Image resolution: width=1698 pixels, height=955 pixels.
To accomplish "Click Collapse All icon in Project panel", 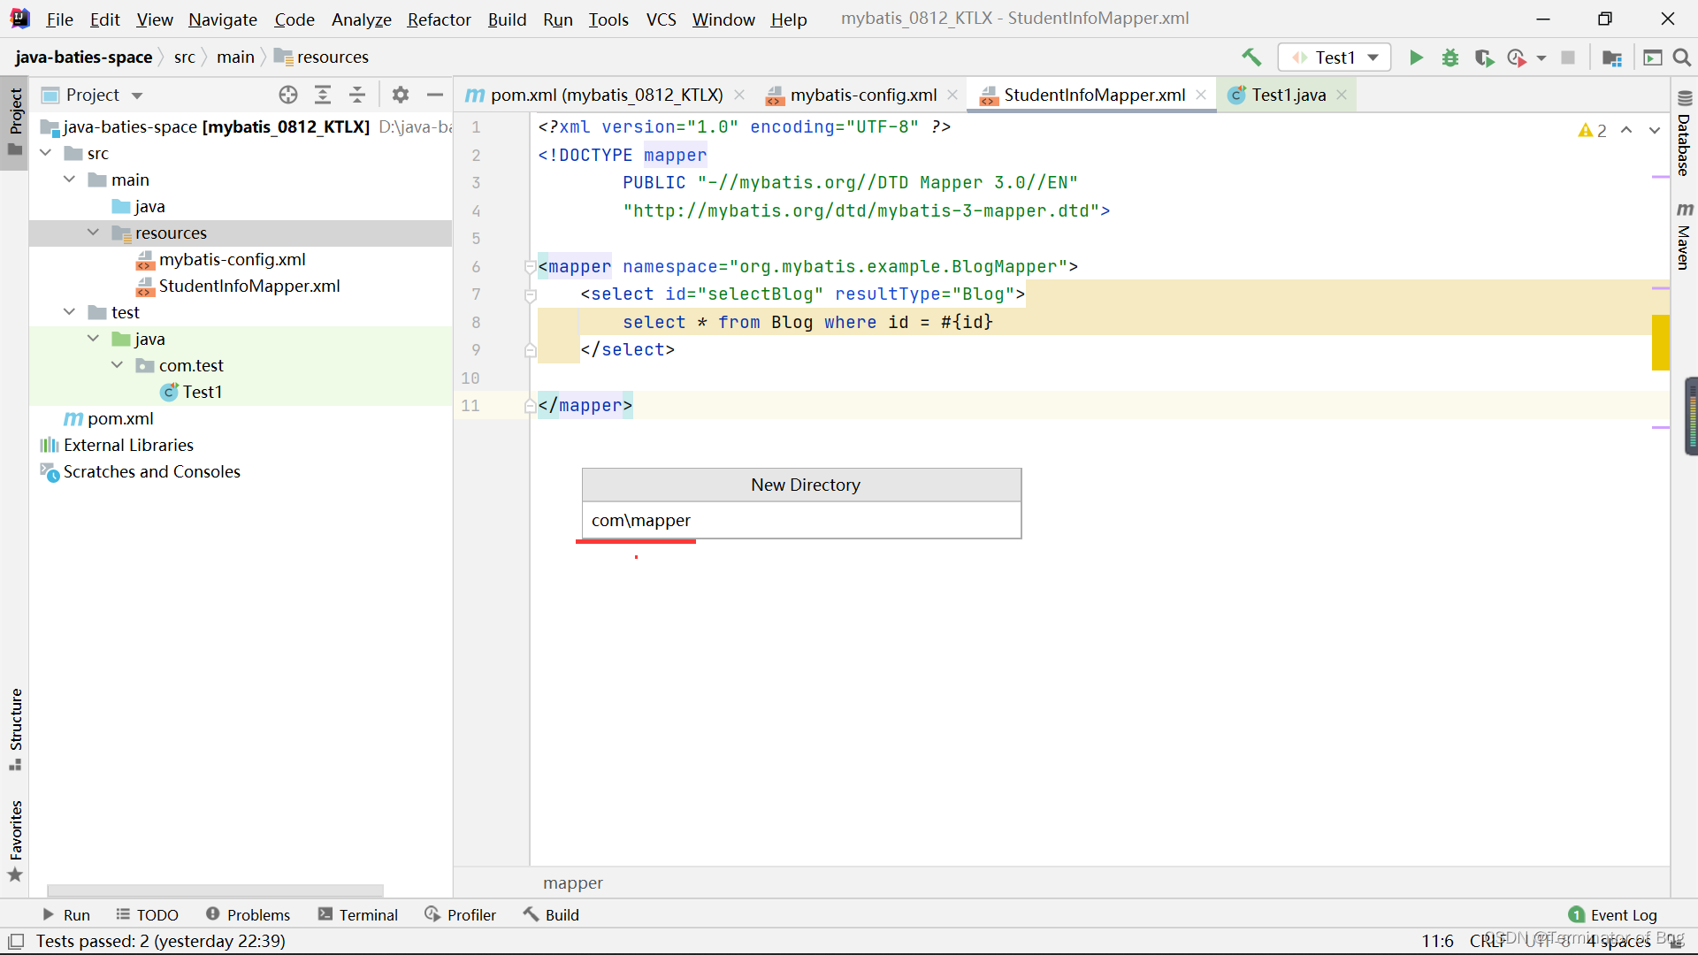I will click(x=357, y=95).
